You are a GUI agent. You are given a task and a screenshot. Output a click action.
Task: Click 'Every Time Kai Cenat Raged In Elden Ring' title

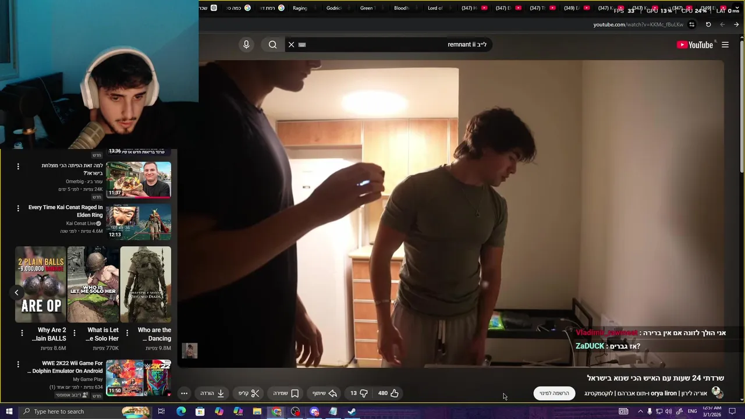[65, 211]
